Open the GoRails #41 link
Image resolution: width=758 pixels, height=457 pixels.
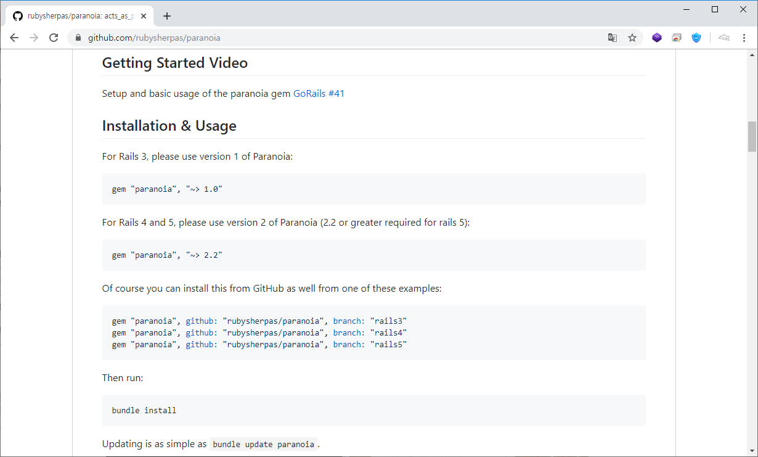point(319,94)
